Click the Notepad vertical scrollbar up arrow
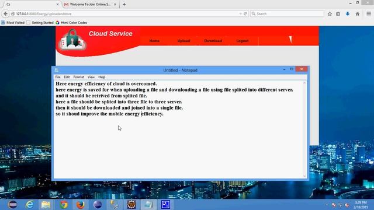The image size is (374, 210). [x=304, y=83]
